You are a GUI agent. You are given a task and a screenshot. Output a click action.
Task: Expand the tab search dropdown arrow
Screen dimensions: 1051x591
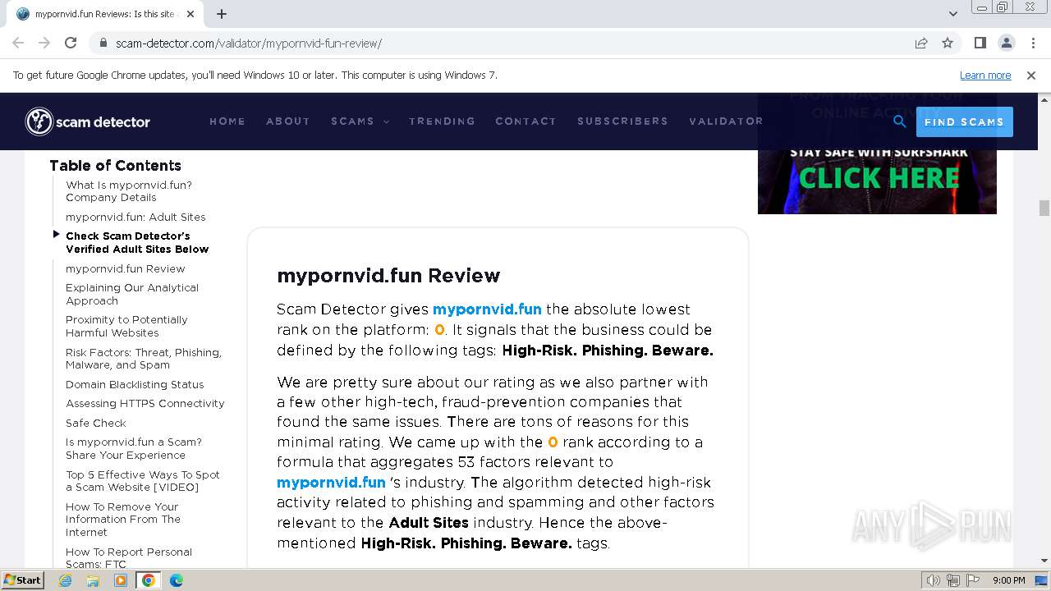click(953, 14)
